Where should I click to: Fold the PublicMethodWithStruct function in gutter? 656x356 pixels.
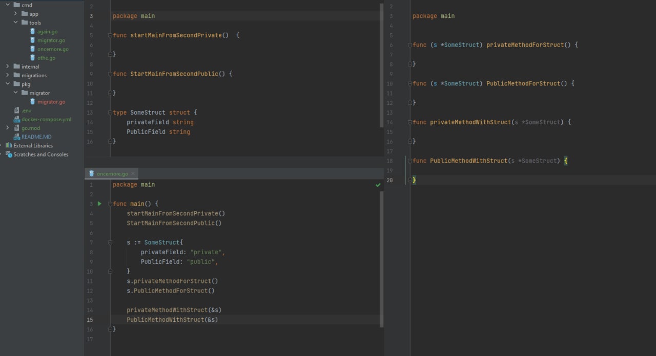click(x=409, y=161)
